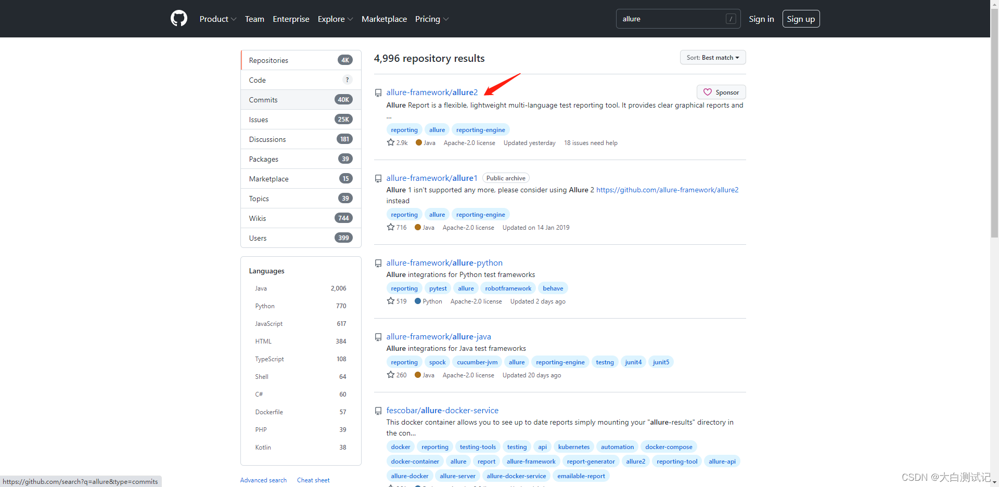Click the heart Sponsor button
Screen dimensions: 999x487
[721, 92]
